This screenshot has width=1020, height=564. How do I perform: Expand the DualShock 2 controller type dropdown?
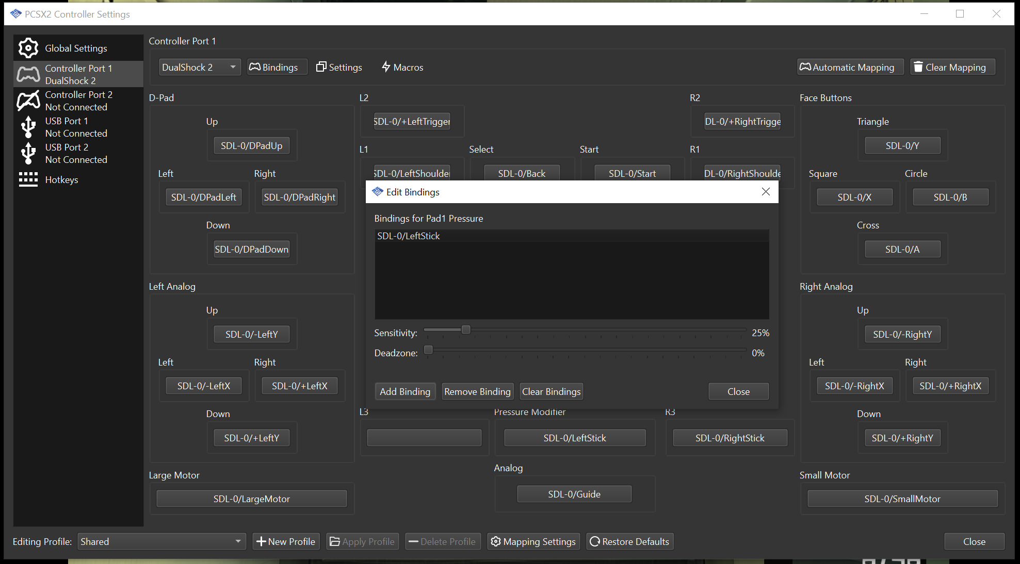tap(200, 67)
